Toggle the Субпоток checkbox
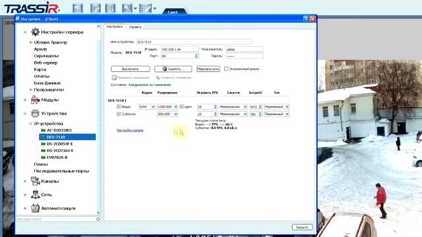The height and width of the screenshot is (237, 422). click(x=119, y=114)
